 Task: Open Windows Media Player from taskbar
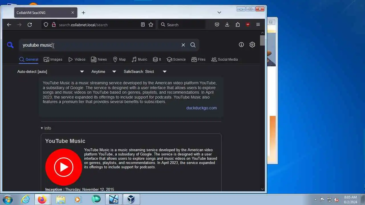78,199
